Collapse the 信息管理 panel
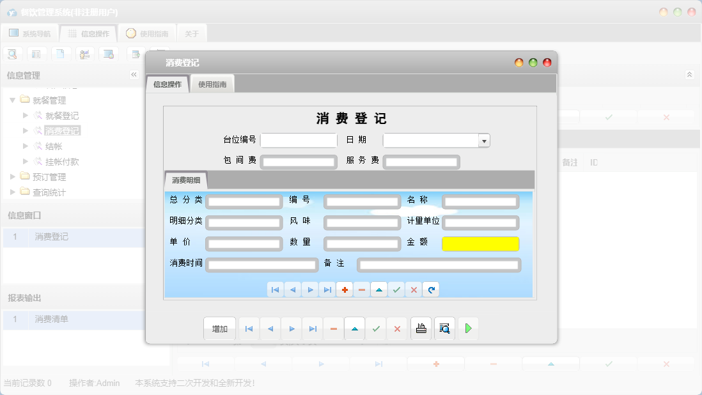This screenshot has height=395, width=702. coord(134,75)
